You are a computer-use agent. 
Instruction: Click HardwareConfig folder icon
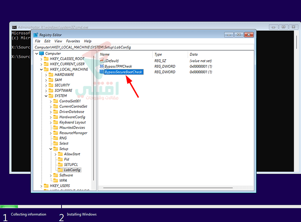[x=55, y=117]
